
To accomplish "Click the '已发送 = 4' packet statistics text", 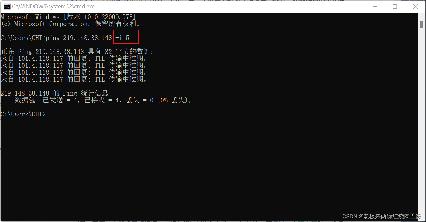I will click(60, 100).
